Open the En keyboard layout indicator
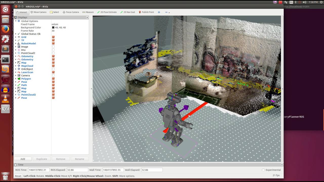Screen dimensions: 324x182 291,2
